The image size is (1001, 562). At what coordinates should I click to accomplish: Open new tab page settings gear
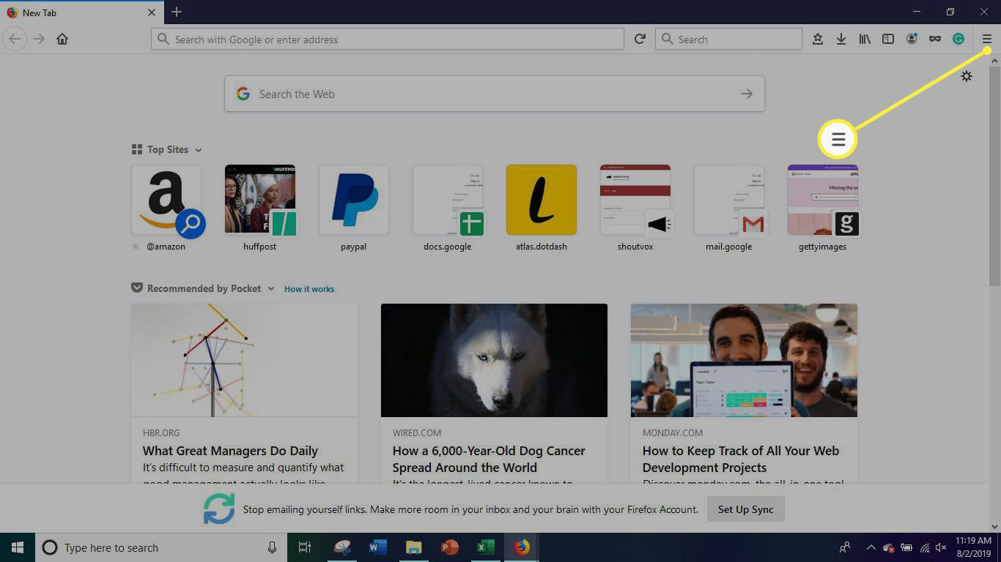pyautogui.click(x=967, y=76)
